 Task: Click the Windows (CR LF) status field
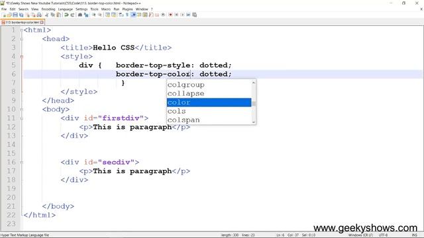[360, 235]
